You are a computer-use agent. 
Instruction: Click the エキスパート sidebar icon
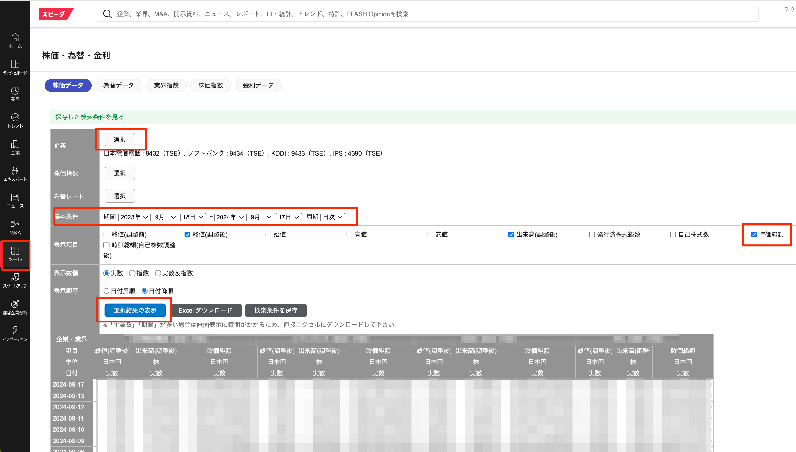15,174
